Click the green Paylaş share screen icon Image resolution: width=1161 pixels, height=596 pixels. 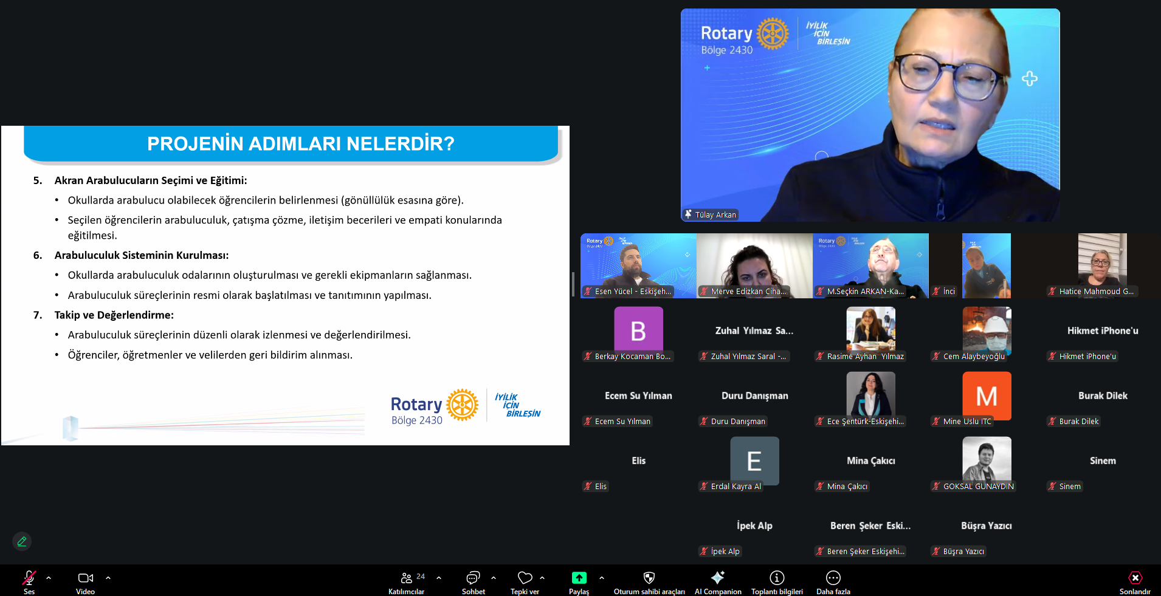579,578
